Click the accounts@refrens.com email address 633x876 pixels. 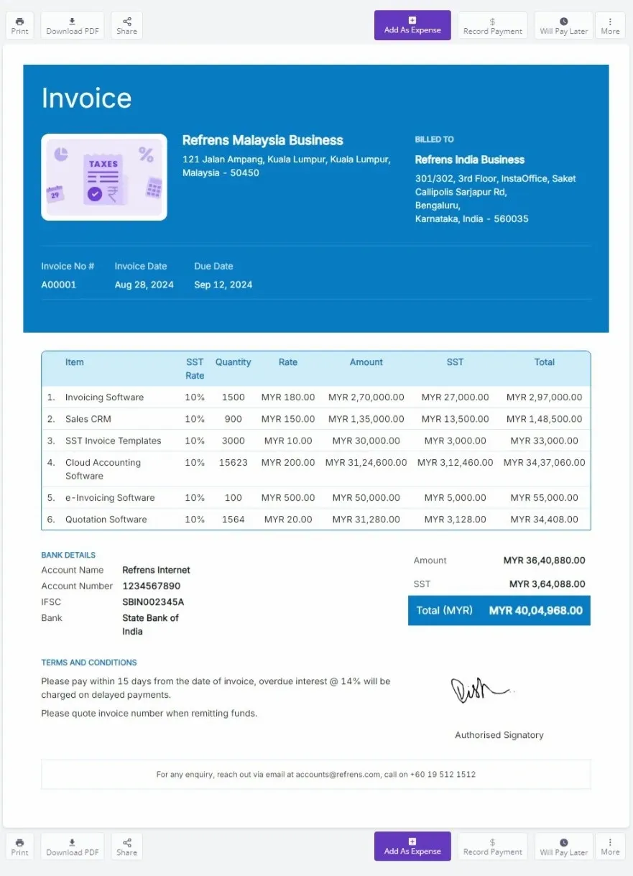(338, 775)
